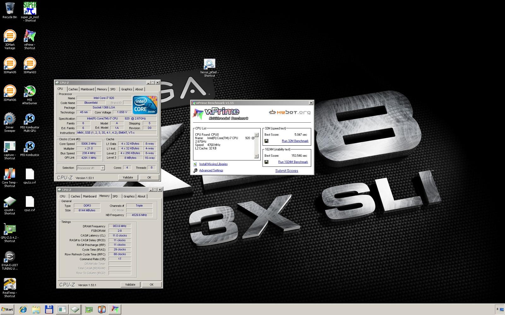505x315 pixels.
Task: Click Submit Scores link
Action: click(x=287, y=171)
